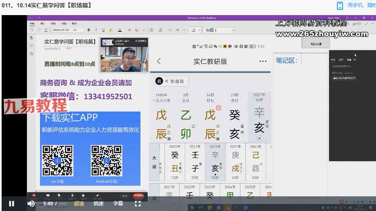Tap the back arrow in 实仁教研版 header
The image size is (376, 211).
click(x=159, y=61)
